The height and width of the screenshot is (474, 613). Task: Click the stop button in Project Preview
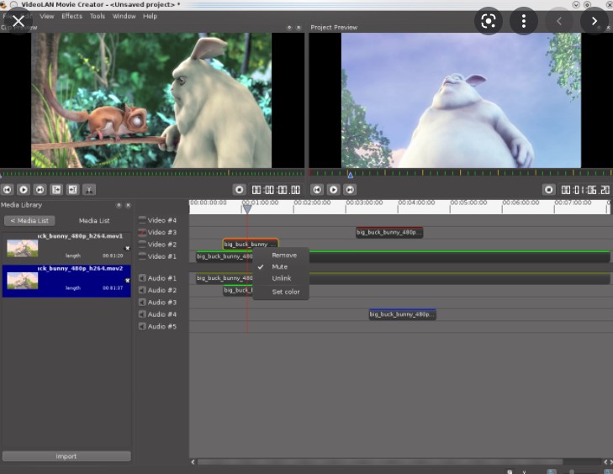tap(549, 190)
